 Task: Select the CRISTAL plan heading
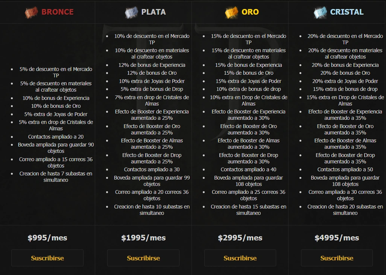click(x=347, y=12)
